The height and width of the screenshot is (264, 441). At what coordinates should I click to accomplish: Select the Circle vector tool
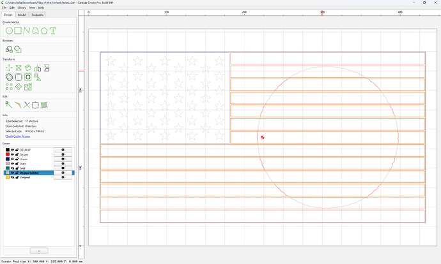(9, 31)
